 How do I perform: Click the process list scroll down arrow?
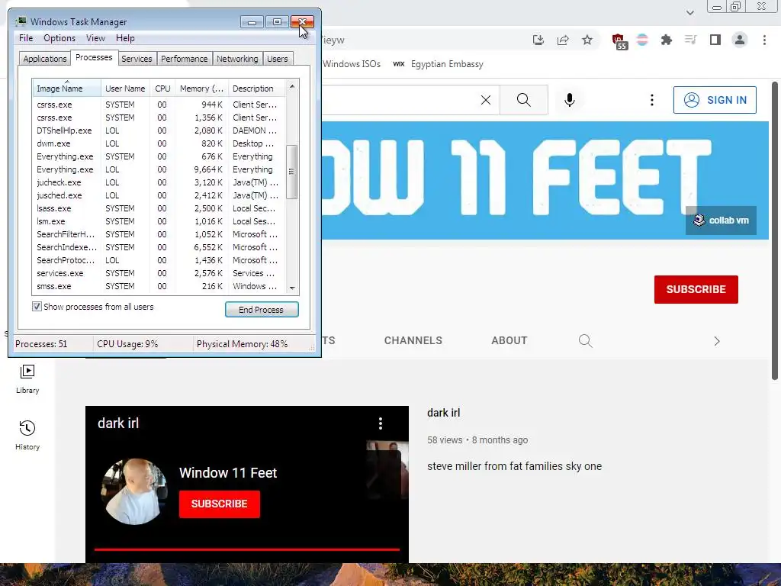point(292,288)
